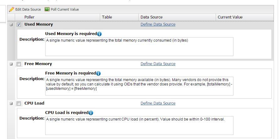Uncheck the Used Memory checkbox
279x139 pixels.
point(19,24)
